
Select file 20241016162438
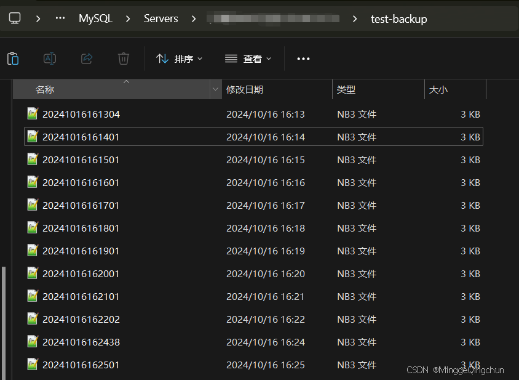81,342
